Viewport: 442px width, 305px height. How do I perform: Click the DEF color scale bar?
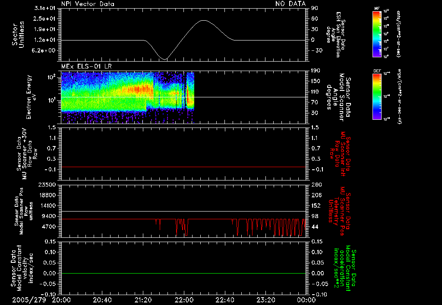click(377, 96)
